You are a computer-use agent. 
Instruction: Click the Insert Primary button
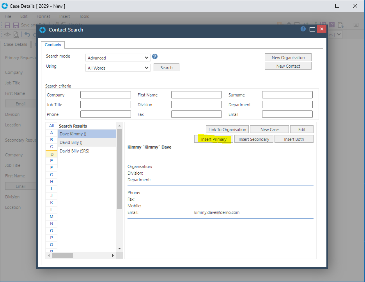(214, 139)
